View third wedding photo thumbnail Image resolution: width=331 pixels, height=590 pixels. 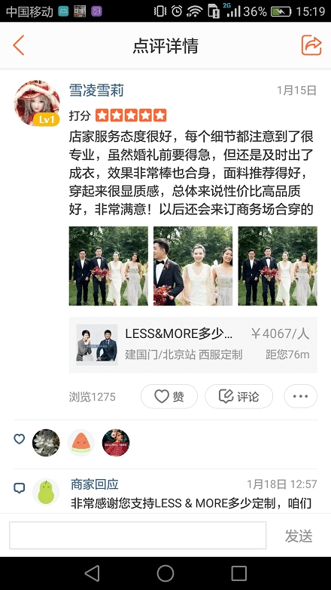[x=278, y=266]
